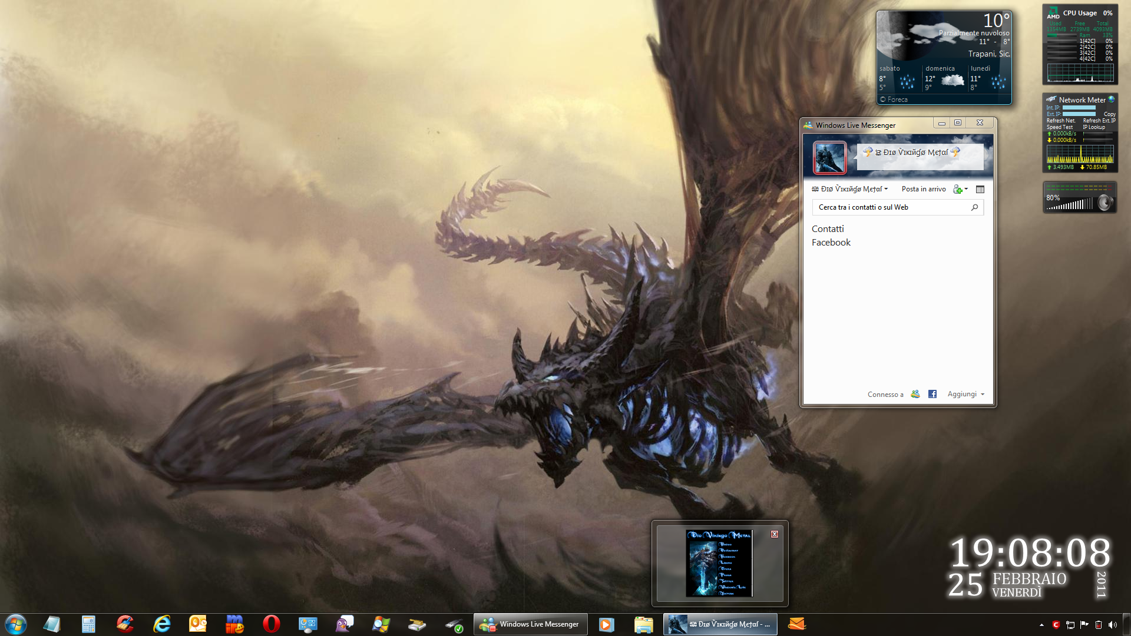Click the CPU usage graph in CPU gadget
This screenshot has width=1131, height=636.
pos(1080,73)
